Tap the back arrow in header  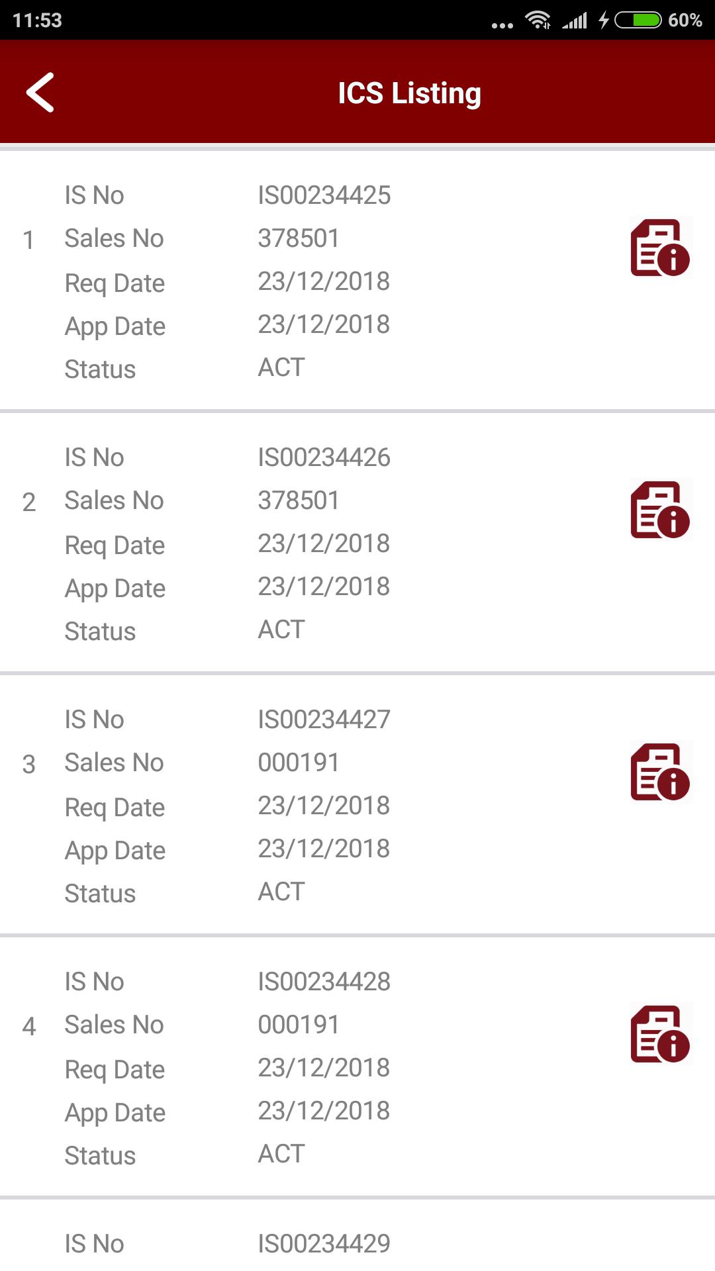click(x=40, y=93)
